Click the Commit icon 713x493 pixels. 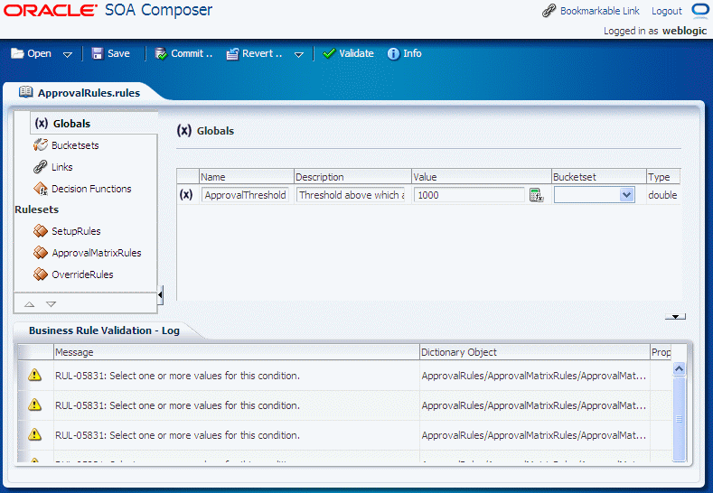click(161, 53)
